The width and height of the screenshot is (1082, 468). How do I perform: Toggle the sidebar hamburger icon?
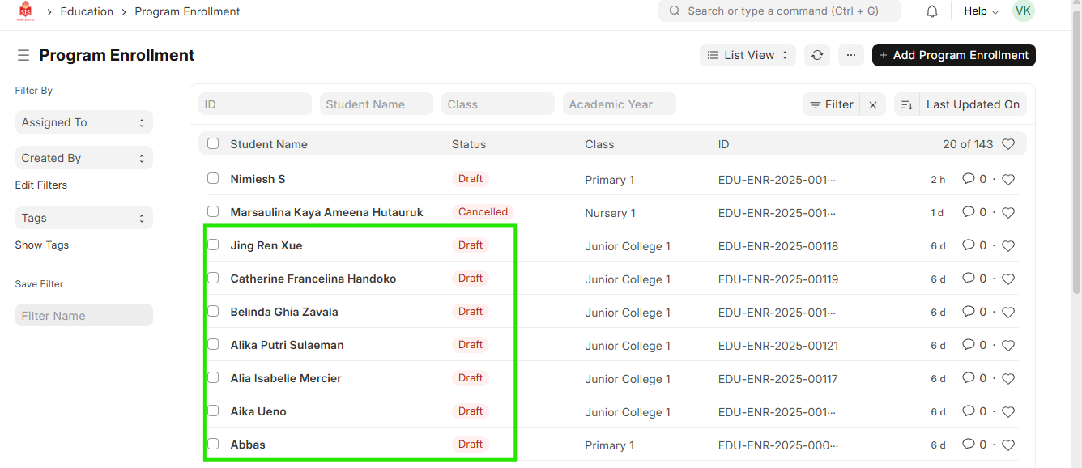[23, 55]
